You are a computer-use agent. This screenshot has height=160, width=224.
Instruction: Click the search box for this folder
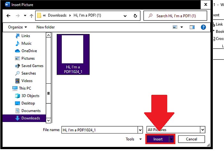[x=175, y=16]
